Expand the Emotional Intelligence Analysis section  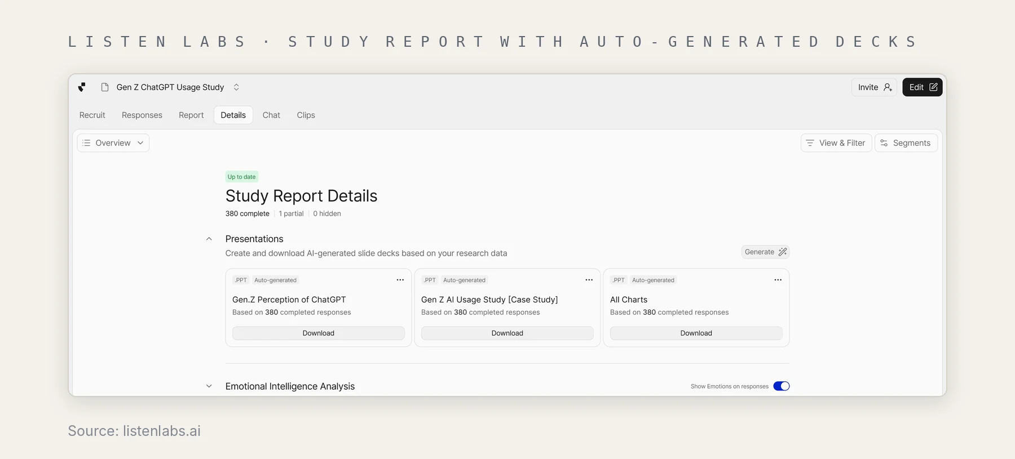(x=209, y=386)
